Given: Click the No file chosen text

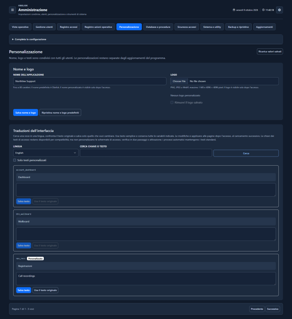Looking at the screenshot, I should [x=198, y=81].
